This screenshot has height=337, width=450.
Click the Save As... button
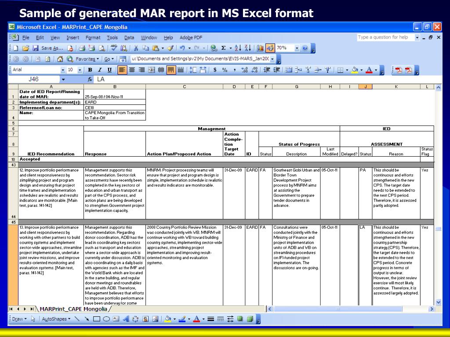[x=52, y=48]
